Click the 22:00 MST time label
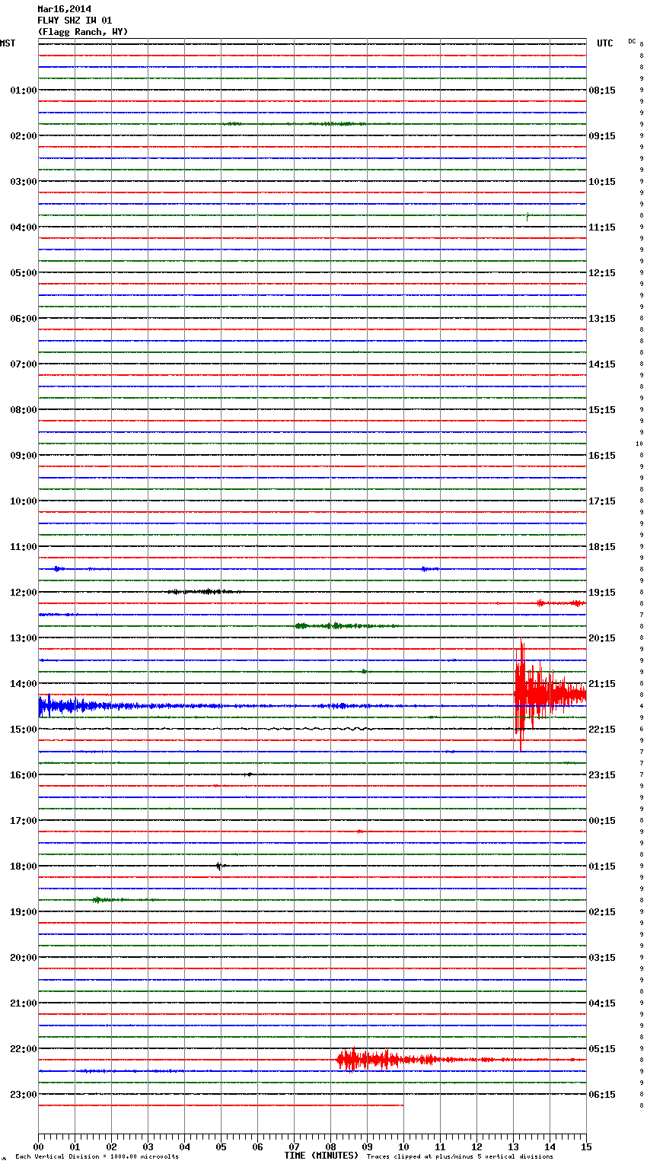Image resolution: width=647 pixels, height=1167 pixels. (24, 1049)
